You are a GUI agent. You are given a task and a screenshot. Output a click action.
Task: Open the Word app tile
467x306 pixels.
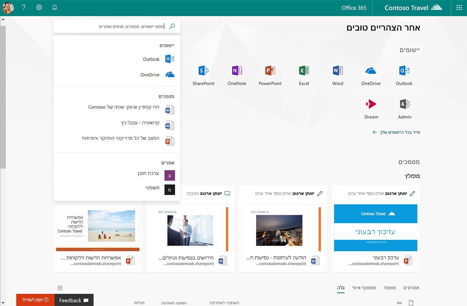pyautogui.click(x=338, y=75)
